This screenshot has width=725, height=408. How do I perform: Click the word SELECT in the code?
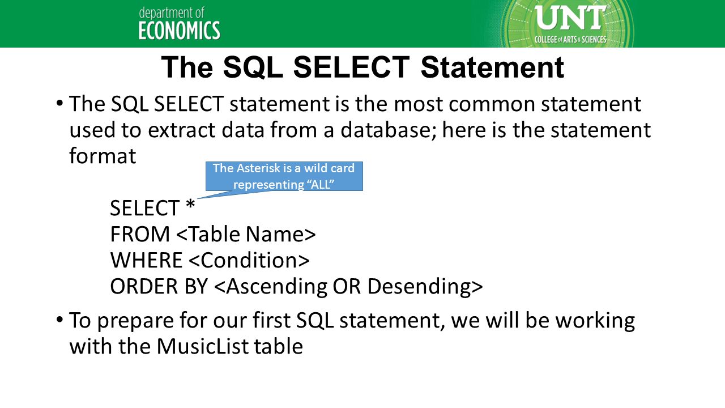(145, 209)
